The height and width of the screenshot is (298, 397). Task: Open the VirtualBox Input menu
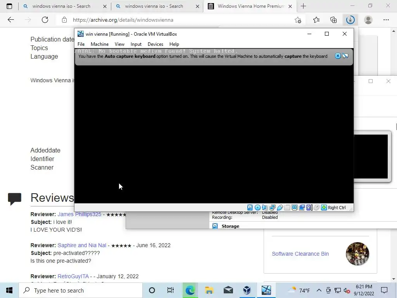coord(136,44)
